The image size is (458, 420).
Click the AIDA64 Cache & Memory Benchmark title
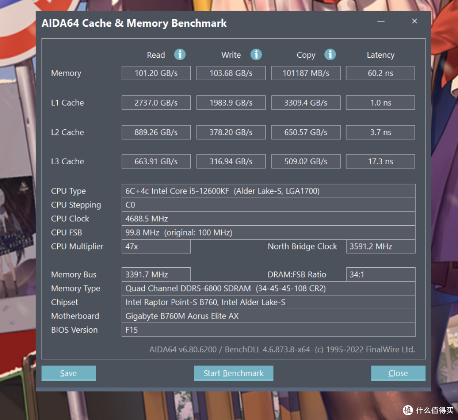click(134, 23)
